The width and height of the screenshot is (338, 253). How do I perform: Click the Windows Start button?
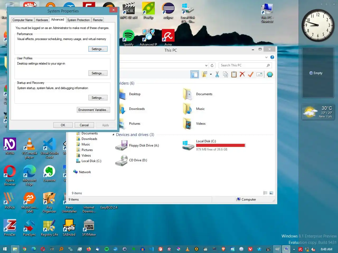coord(5,249)
